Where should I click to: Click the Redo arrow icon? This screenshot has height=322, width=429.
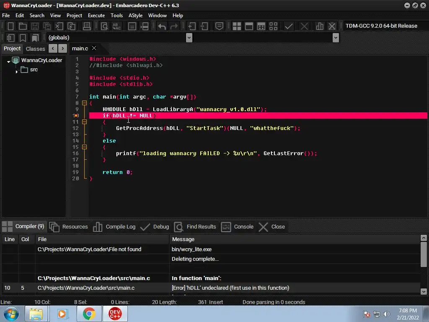click(x=174, y=26)
